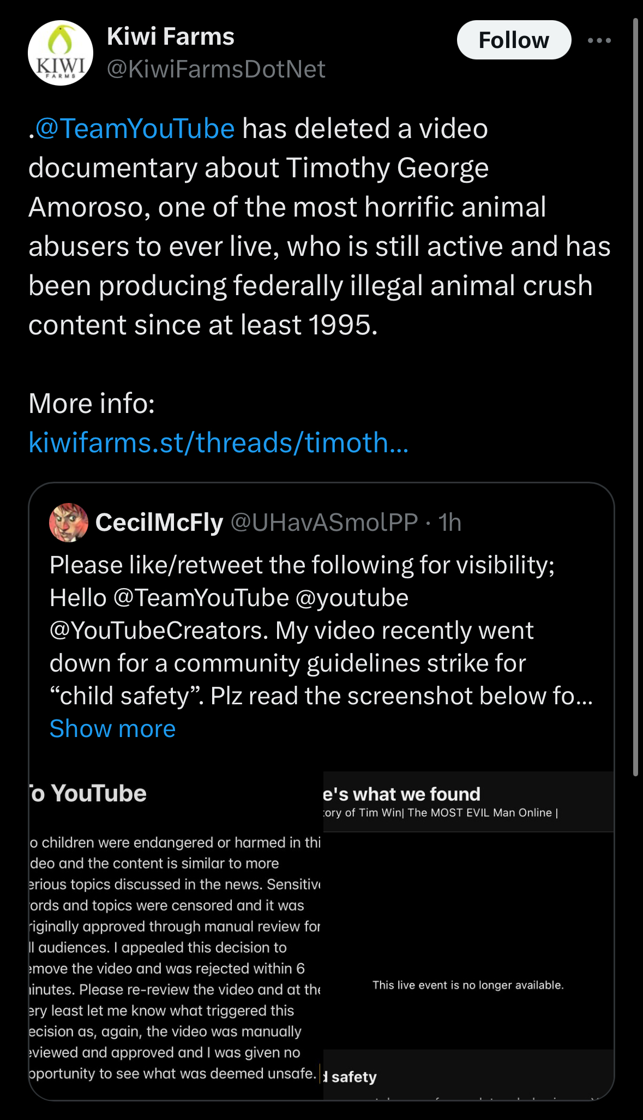Screen dimensions: 643x1120
Task: Click the Kiwi Farms display name
Action: click(170, 37)
